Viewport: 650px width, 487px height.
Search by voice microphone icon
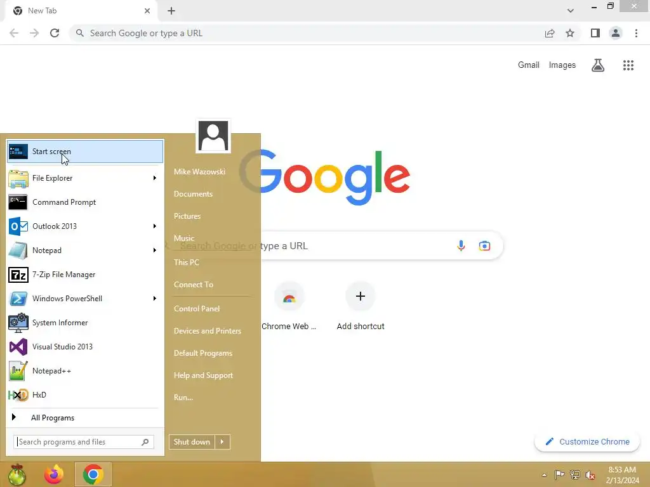pyautogui.click(x=461, y=245)
